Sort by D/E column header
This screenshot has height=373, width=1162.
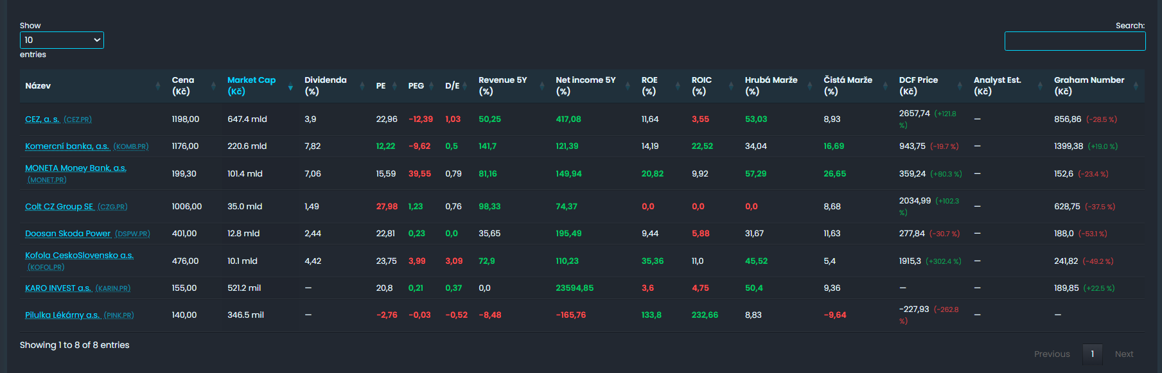pyautogui.click(x=457, y=86)
